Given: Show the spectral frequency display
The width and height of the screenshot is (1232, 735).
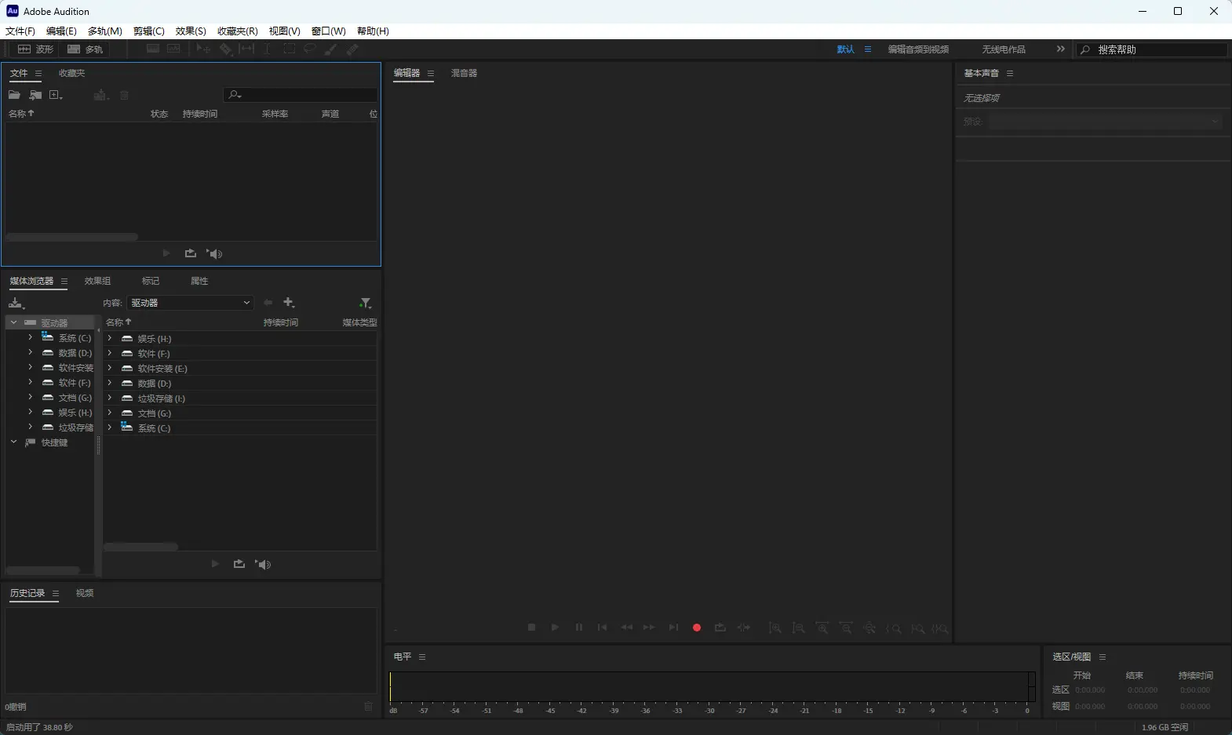Looking at the screenshot, I should (x=153, y=49).
